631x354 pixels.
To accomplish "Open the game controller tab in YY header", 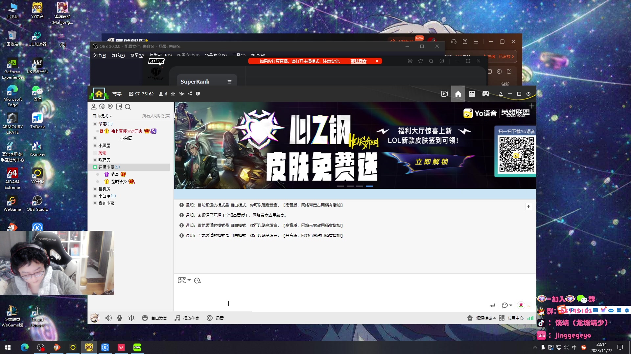I will click(x=486, y=94).
